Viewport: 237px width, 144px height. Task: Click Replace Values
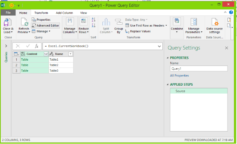tap(138, 31)
